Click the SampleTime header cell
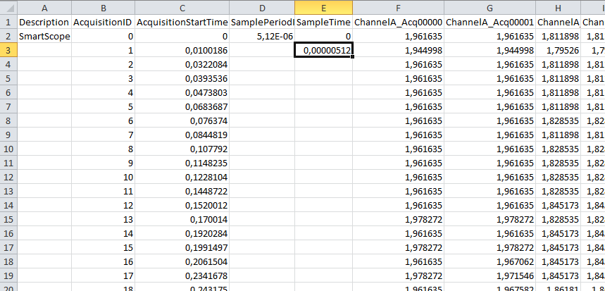605x291 pixels. pyautogui.click(x=323, y=22)
